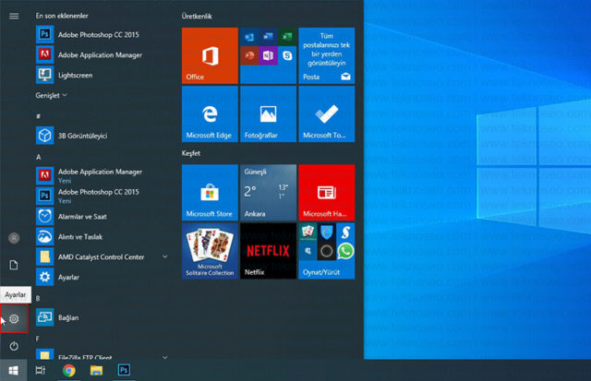The width and height of the screenshot is (591, 381).
Task: Open Google Chrome from the taskbar
Action: coord(68,371)
